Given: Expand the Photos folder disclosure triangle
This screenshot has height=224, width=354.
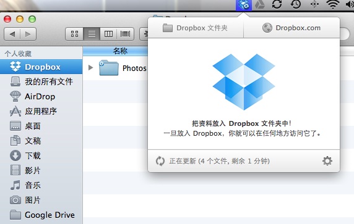Looking at the screenshot, I should click(91, 67).
